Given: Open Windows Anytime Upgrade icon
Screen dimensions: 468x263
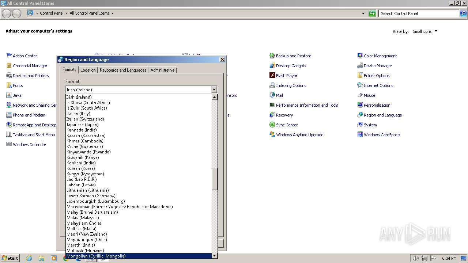Looking at the screenshot, I should [272, 135].
